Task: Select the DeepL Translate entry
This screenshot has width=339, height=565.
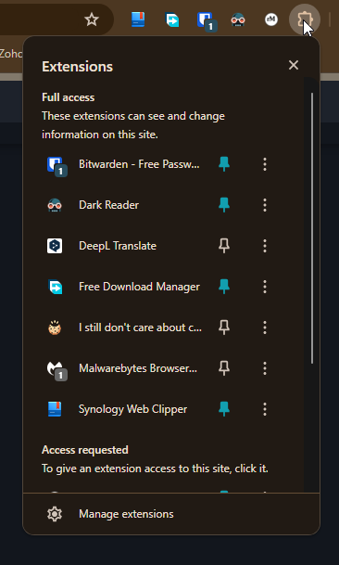Action: pos(118,246)
